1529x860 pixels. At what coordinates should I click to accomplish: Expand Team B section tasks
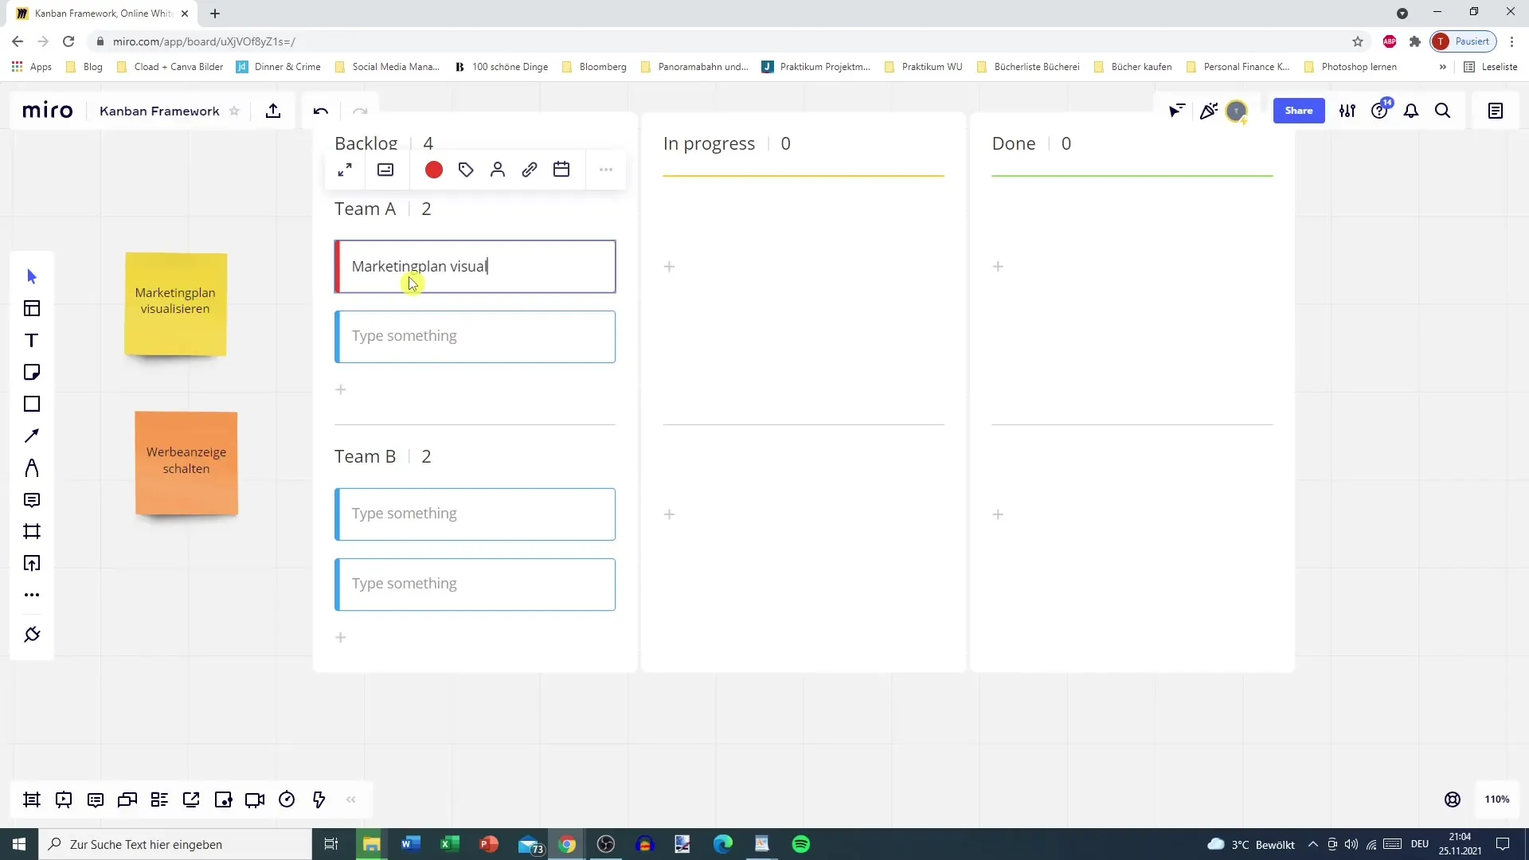point(366,455)
